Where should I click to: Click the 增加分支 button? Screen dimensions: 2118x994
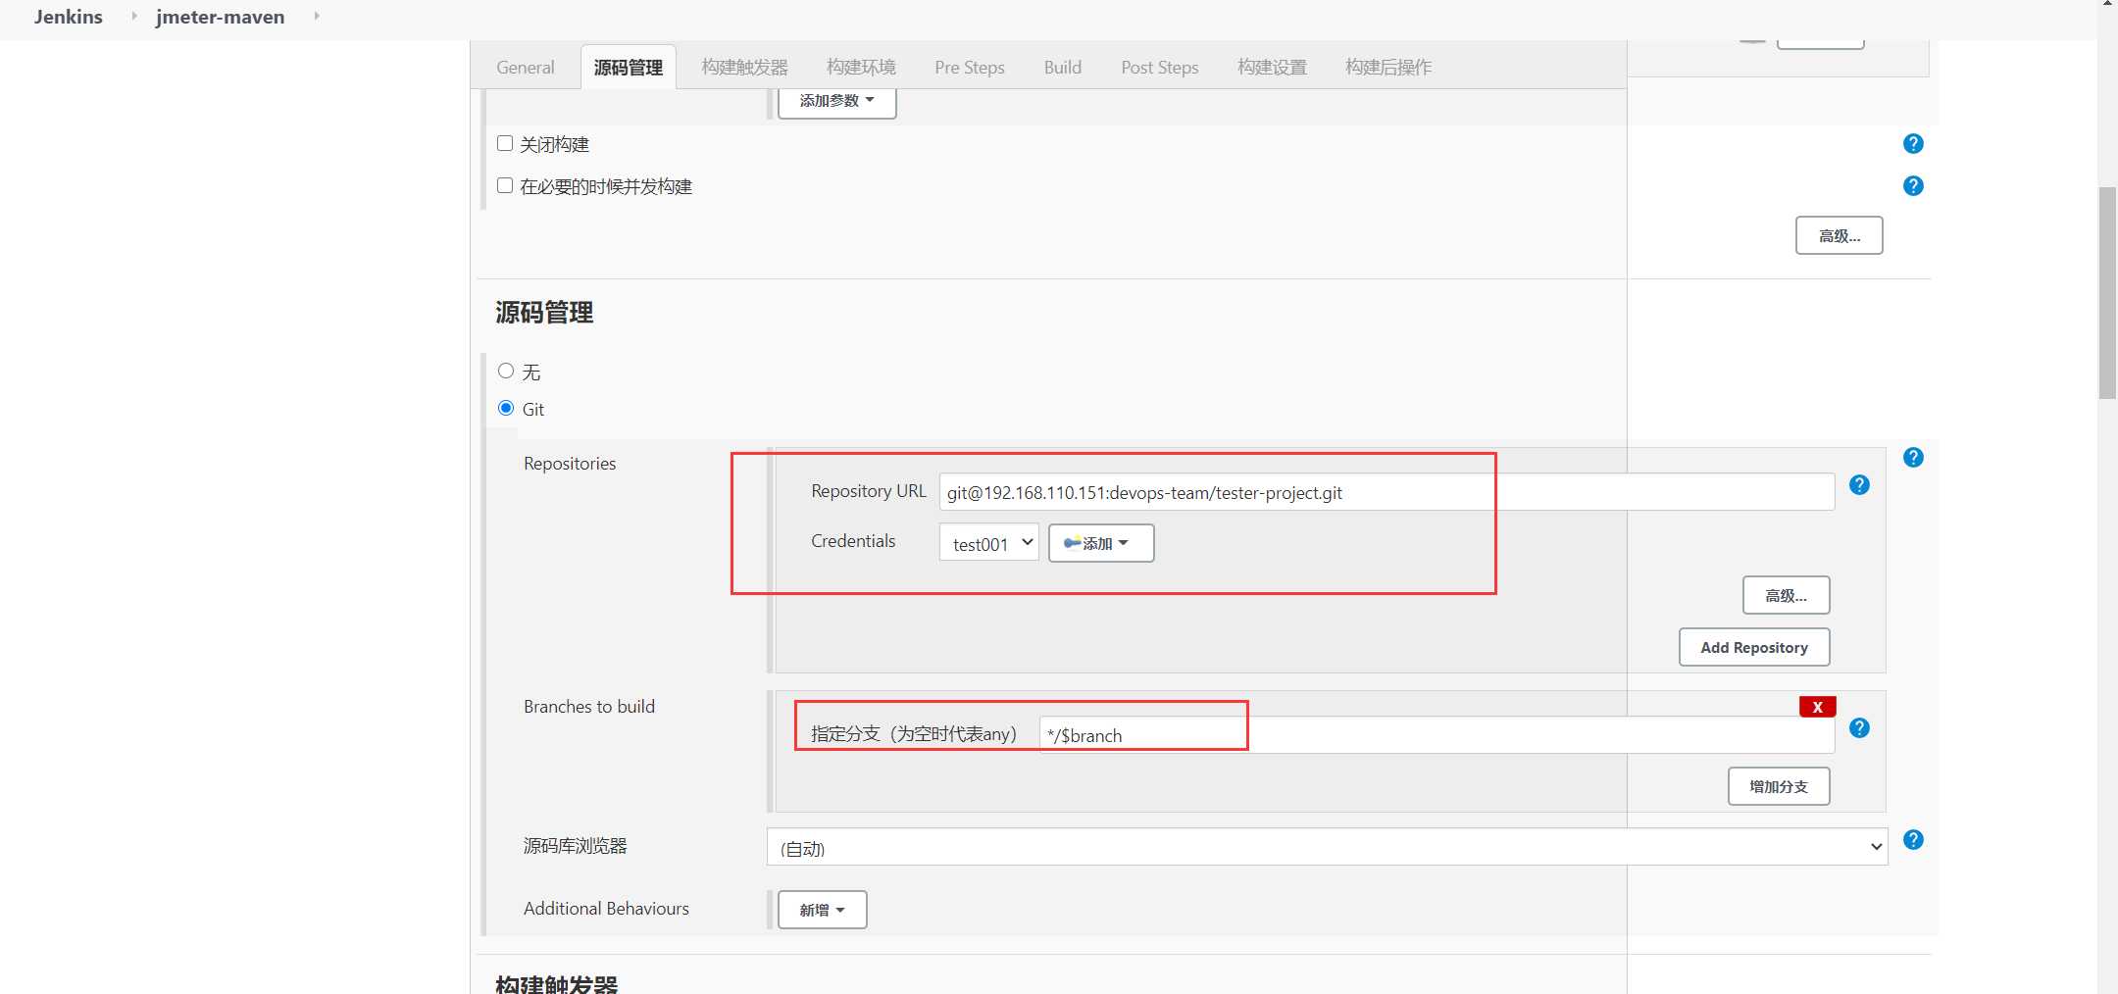click(1779, 786)
